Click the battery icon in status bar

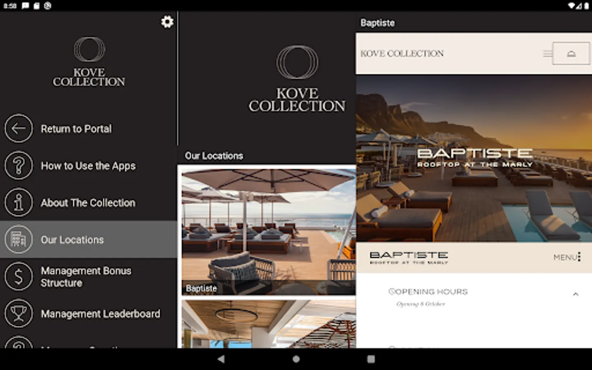tap(586, 6)
